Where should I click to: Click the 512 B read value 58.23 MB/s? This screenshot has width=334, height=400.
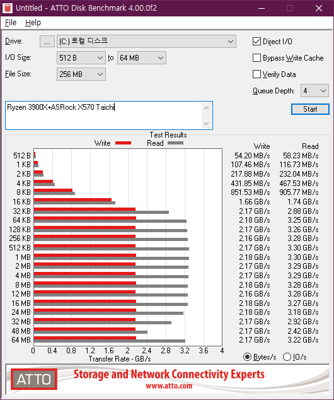tap(301, 156)
